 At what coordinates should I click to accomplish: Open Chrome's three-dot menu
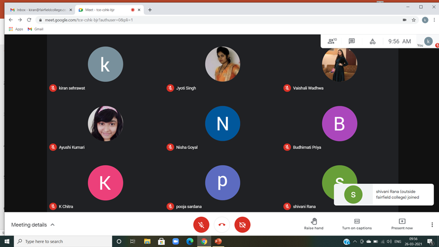click(x=434, y=20)
